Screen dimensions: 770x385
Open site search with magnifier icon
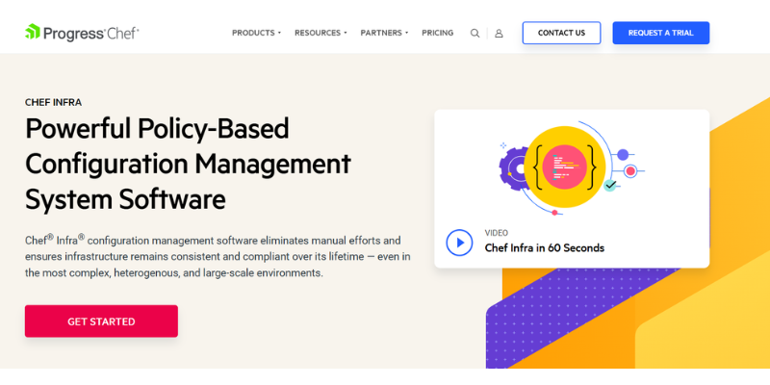click(475, 33)
